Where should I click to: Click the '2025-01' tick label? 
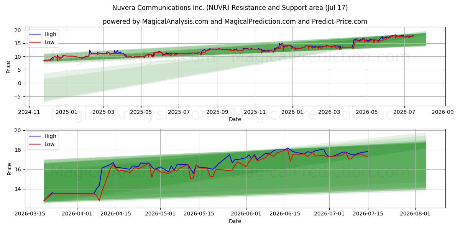click(x=67, y=112)
